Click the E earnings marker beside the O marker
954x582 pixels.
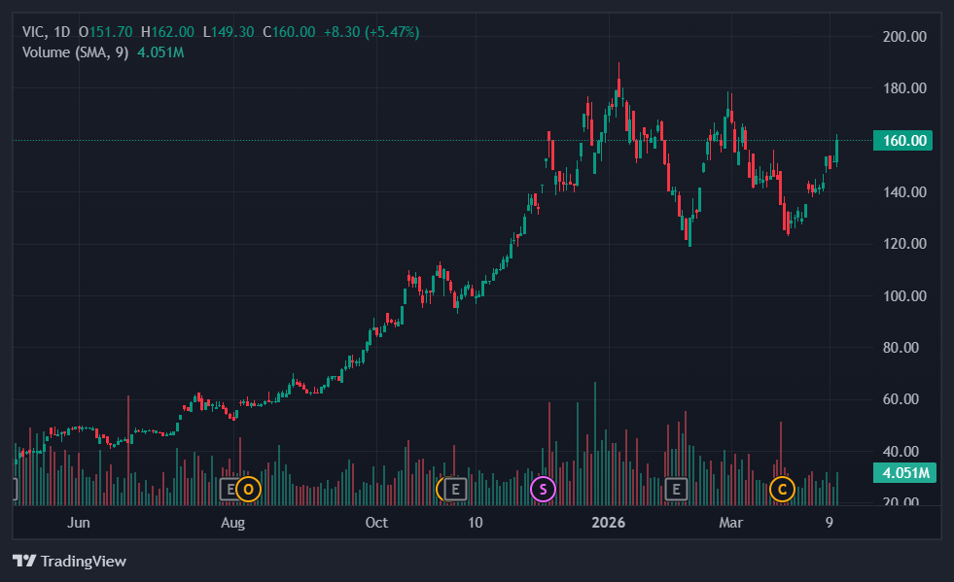pyautogui.click(x=230, y=489)
